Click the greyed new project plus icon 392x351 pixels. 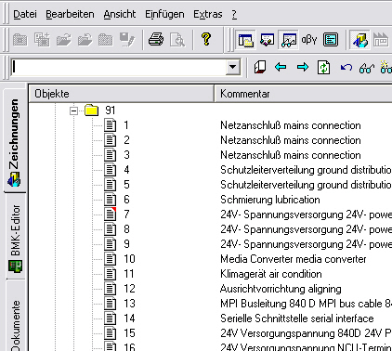click(42, 39)
